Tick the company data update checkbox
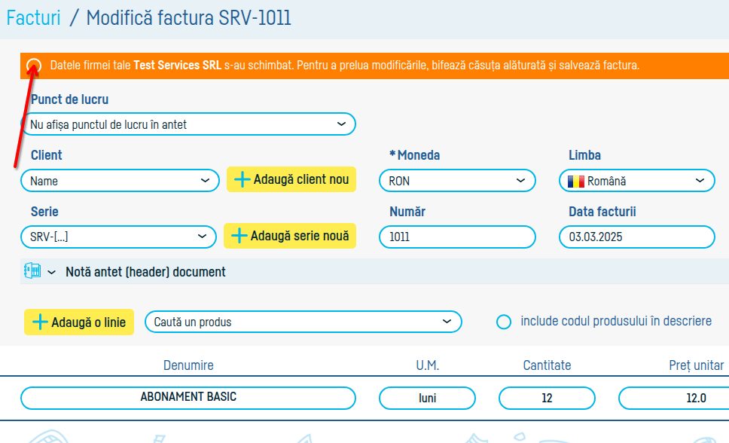This screenshot has height=443, width=729. pyautogui.click(x=34, y=66)
